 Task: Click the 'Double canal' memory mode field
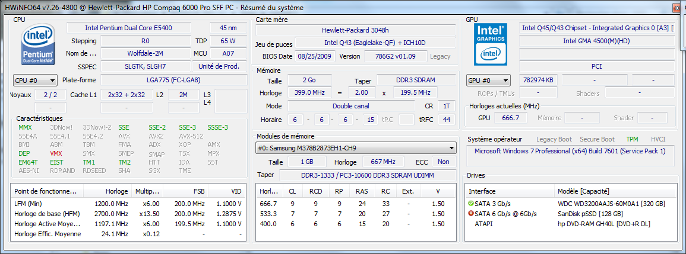[x=351, y=106]
